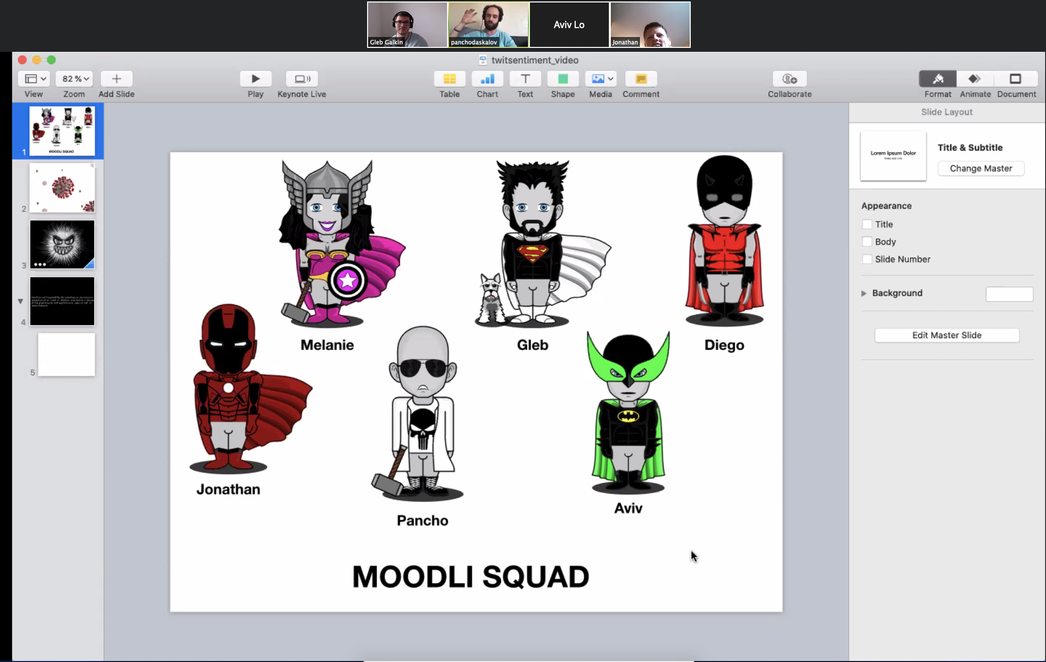This screenshot has width=1046, height=662.
Task: Click the Aviv name label
Action: [628, 508]
